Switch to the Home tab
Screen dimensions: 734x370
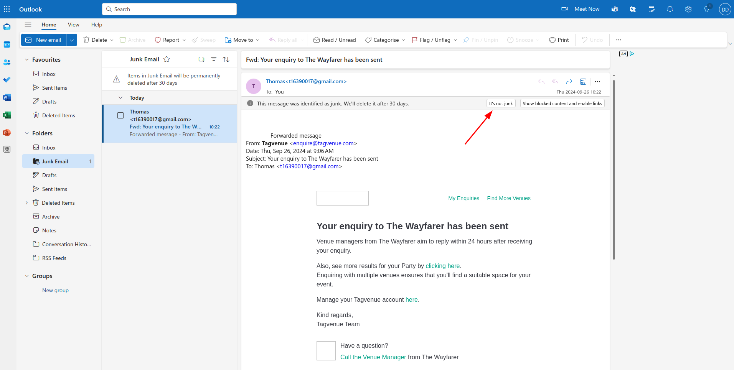(x=49, y=25)
